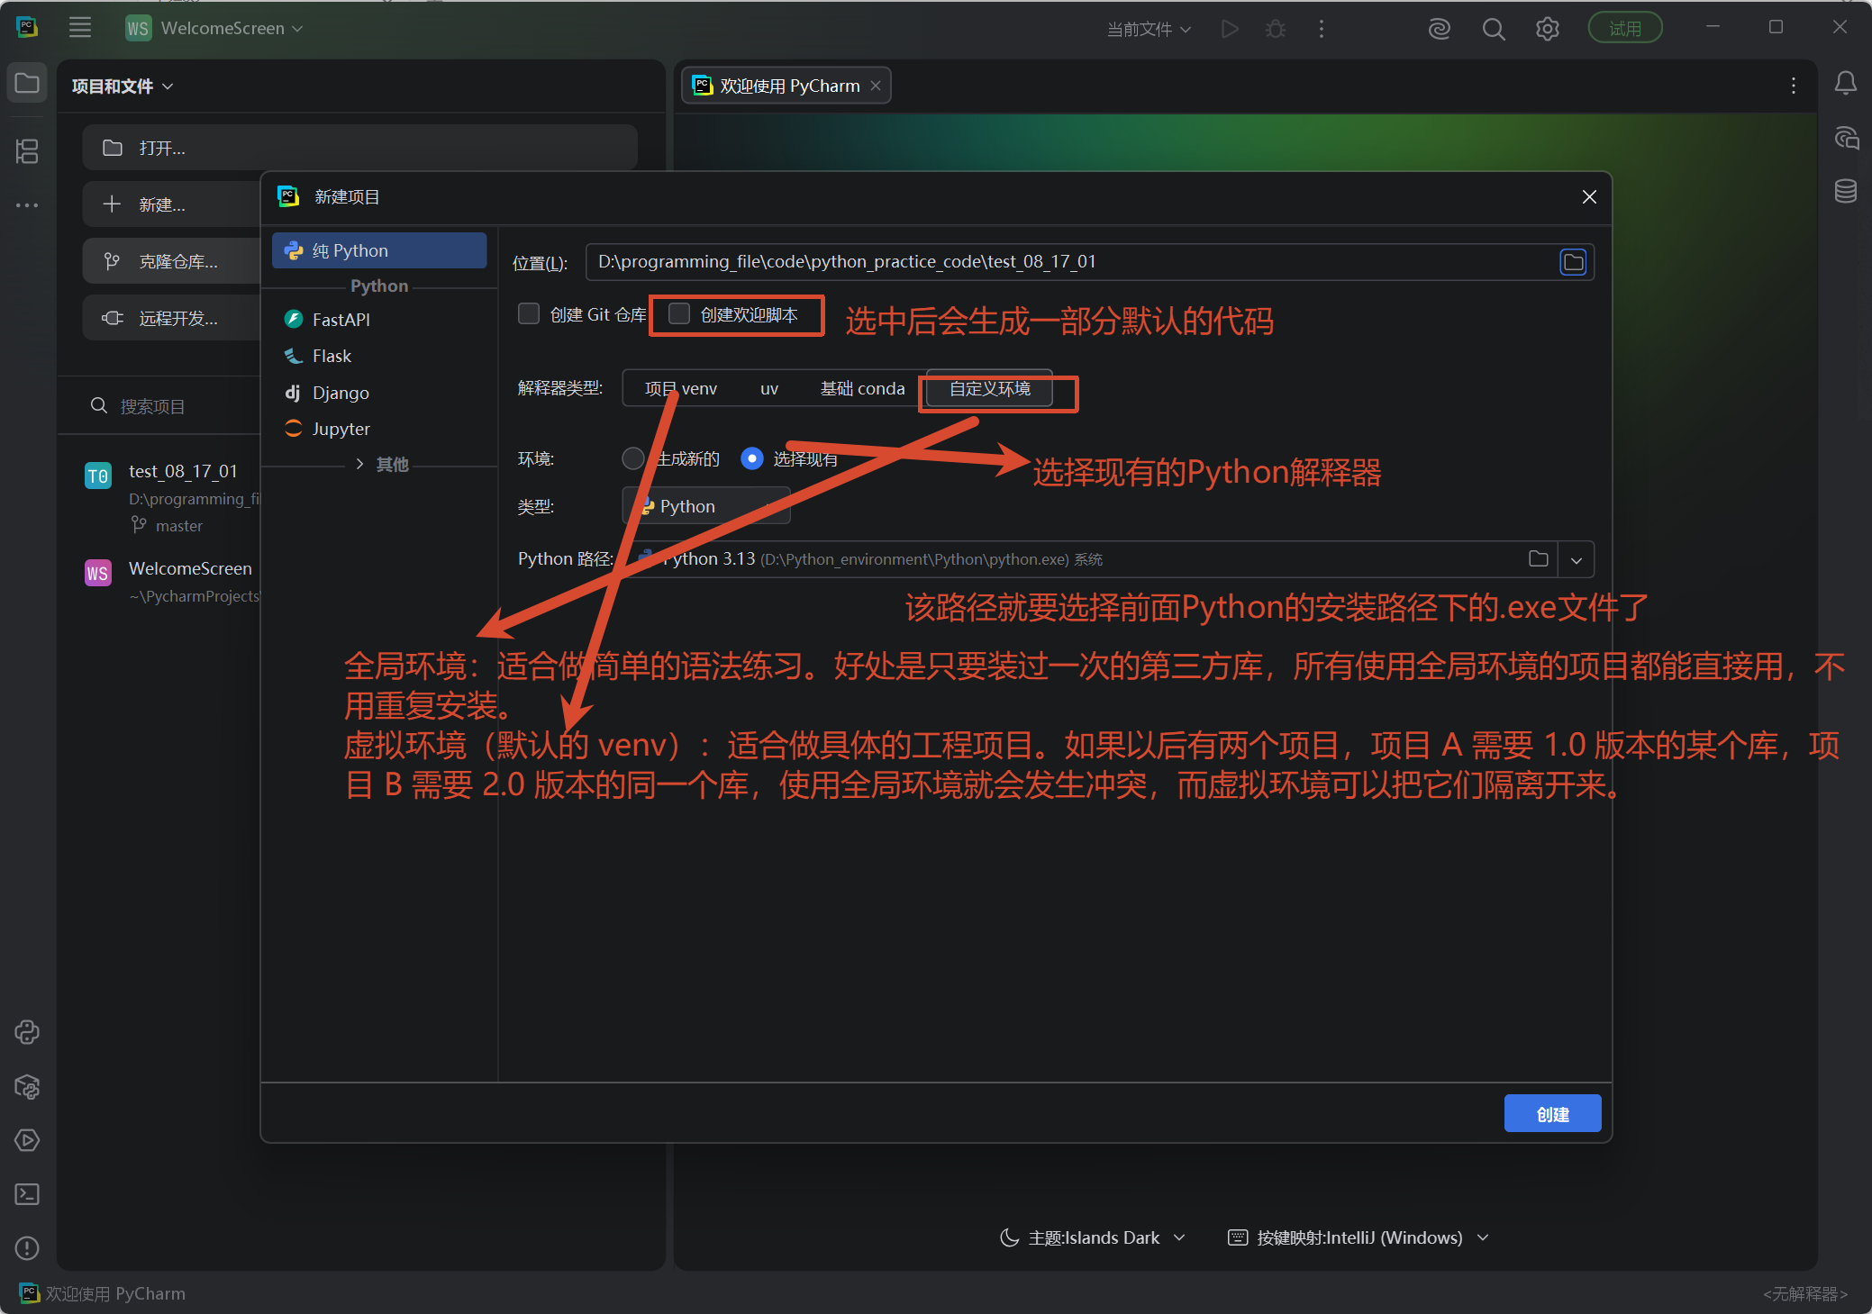Select the 自定义环境 interpreter type
1872x1314 pixels.
click(x=989, y=388)
